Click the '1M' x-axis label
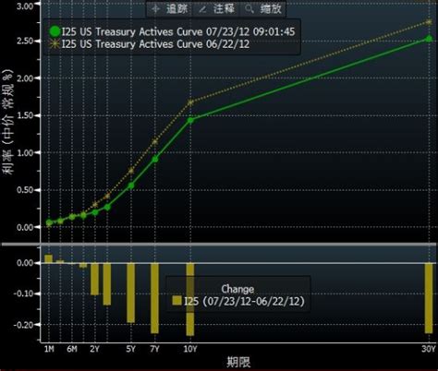The width and height of the screenshot is (438, 371). click(49, 349)
